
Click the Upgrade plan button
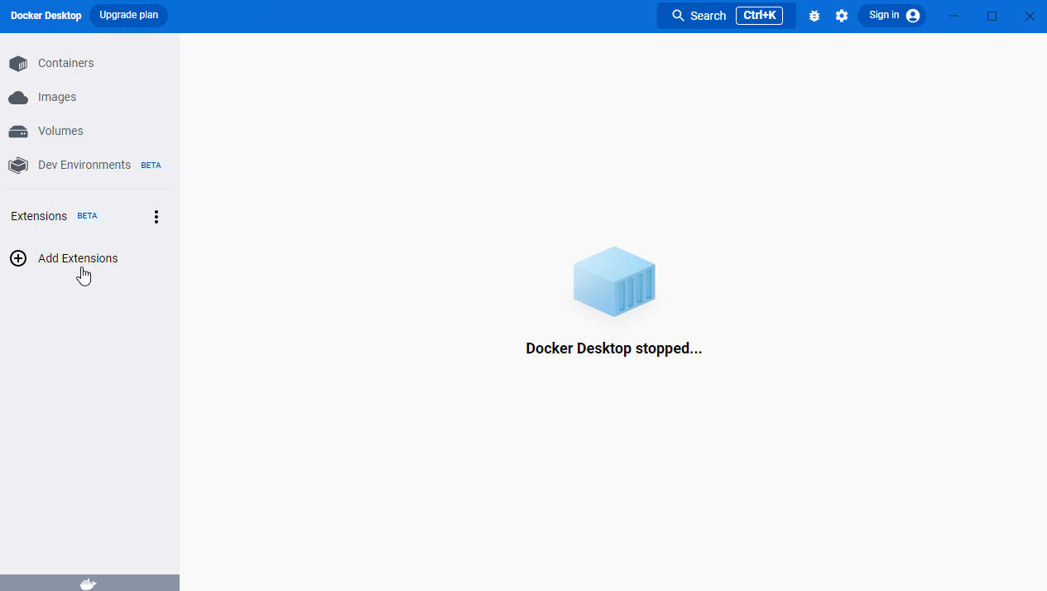[128, 16]
